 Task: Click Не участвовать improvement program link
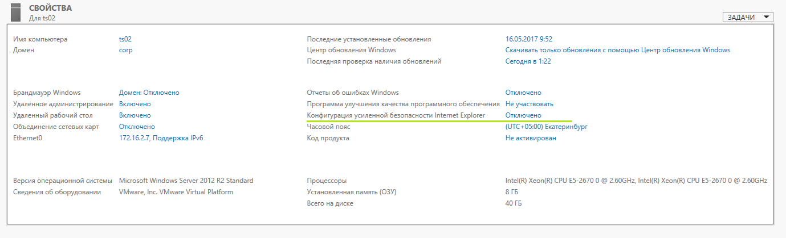(530, 104)
